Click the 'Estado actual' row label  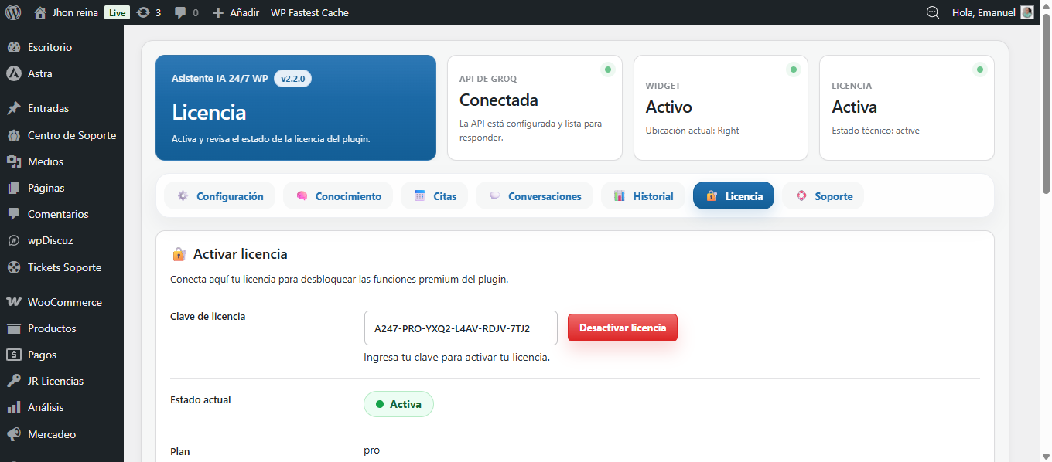(x=200, y=400)
